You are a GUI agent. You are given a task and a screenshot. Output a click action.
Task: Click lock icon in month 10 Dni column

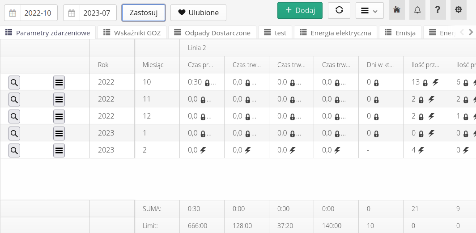(x=376, y=82)
